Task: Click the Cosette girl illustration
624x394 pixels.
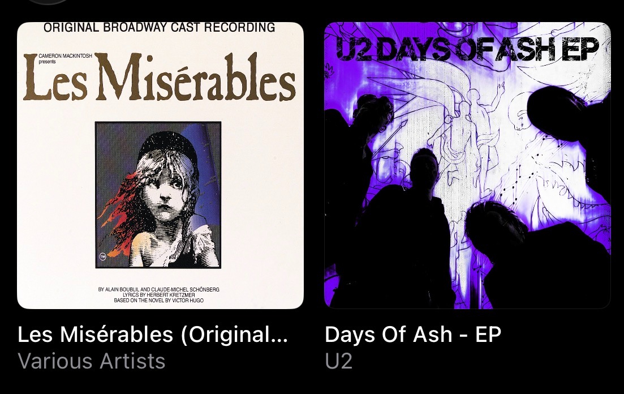Action: (x=158, y=195)
